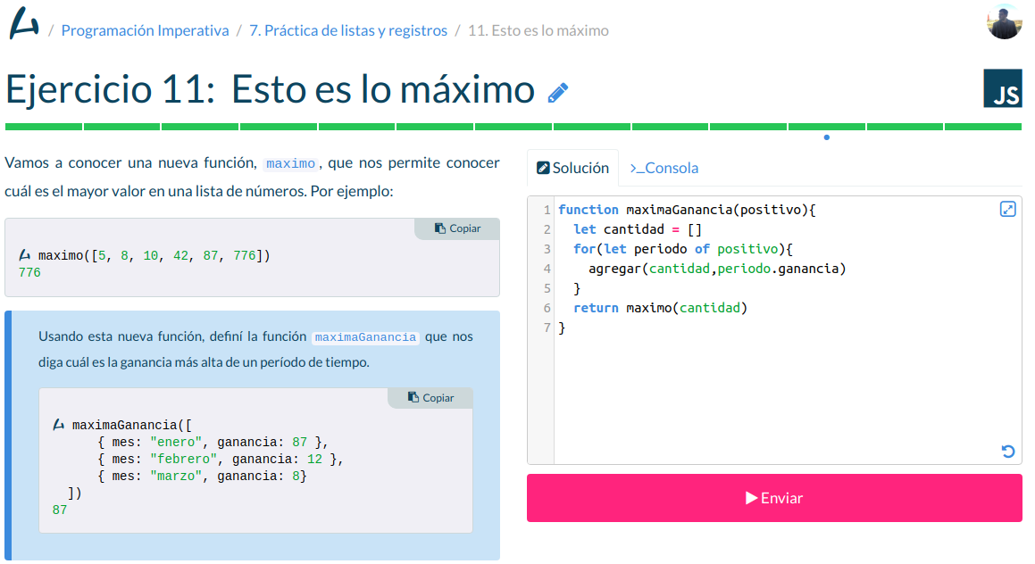The width and height of the screenshot is (1035, 564).
Task: Click the result value 776 in example
Action: tap(29, 272)
